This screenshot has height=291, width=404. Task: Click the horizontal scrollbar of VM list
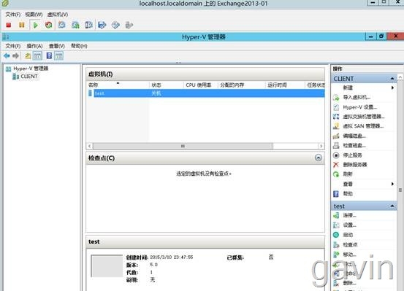point(205,146)
